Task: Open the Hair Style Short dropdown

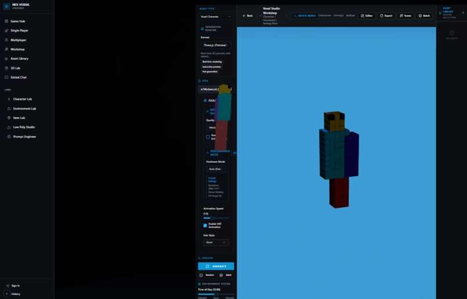Action: point(216,242)
